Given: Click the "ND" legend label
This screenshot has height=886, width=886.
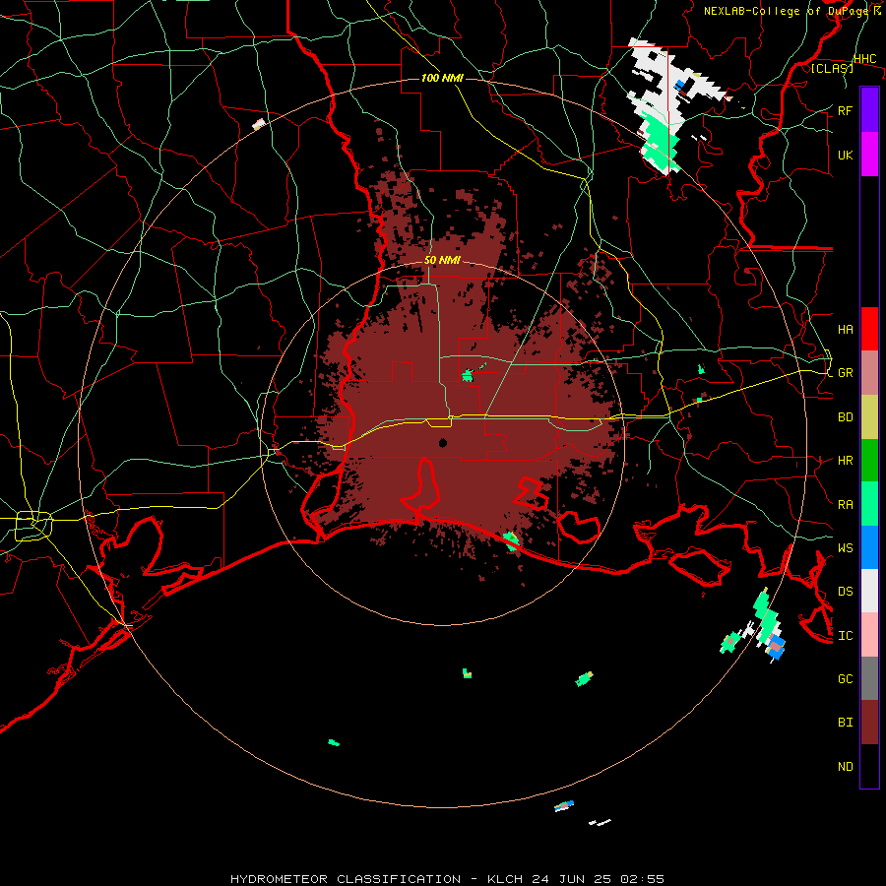Looking at the screenshot, I should [845, 767].
